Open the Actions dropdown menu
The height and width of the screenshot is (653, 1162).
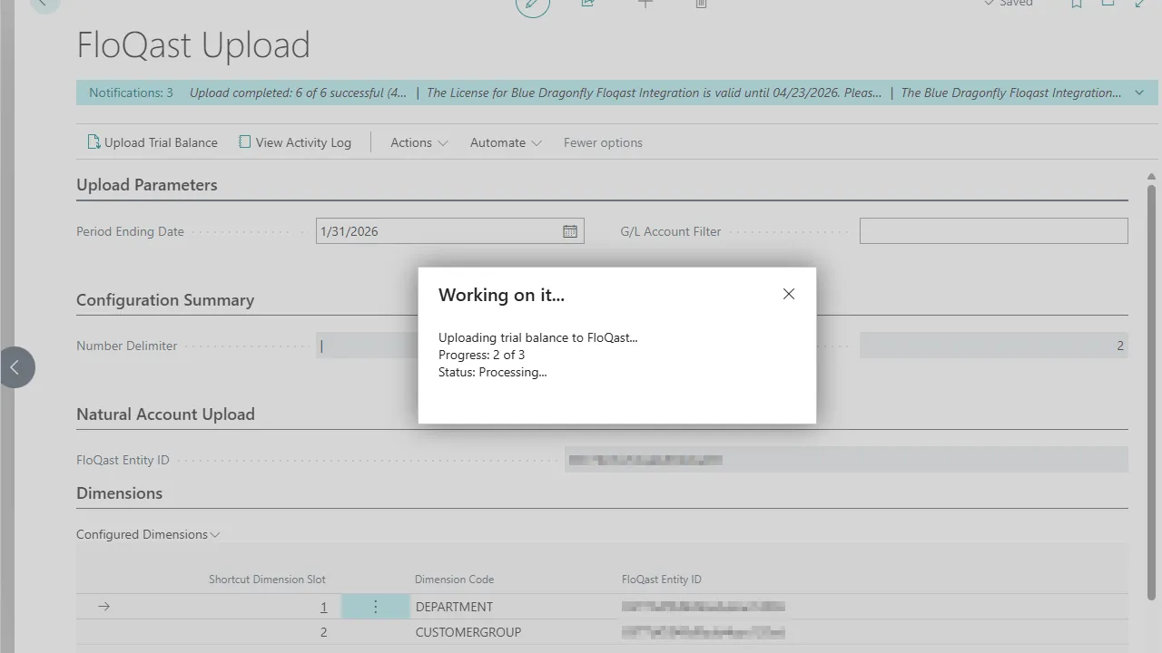(x=419, y=142)
